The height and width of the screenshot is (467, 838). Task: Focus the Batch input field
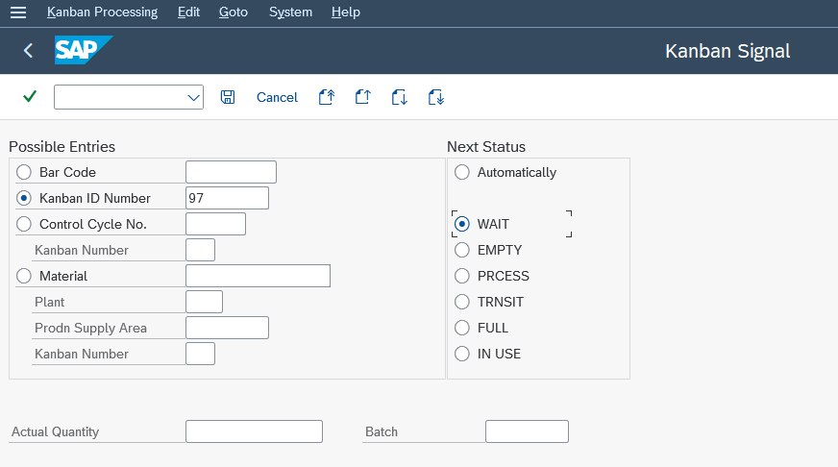coord(527,431)
